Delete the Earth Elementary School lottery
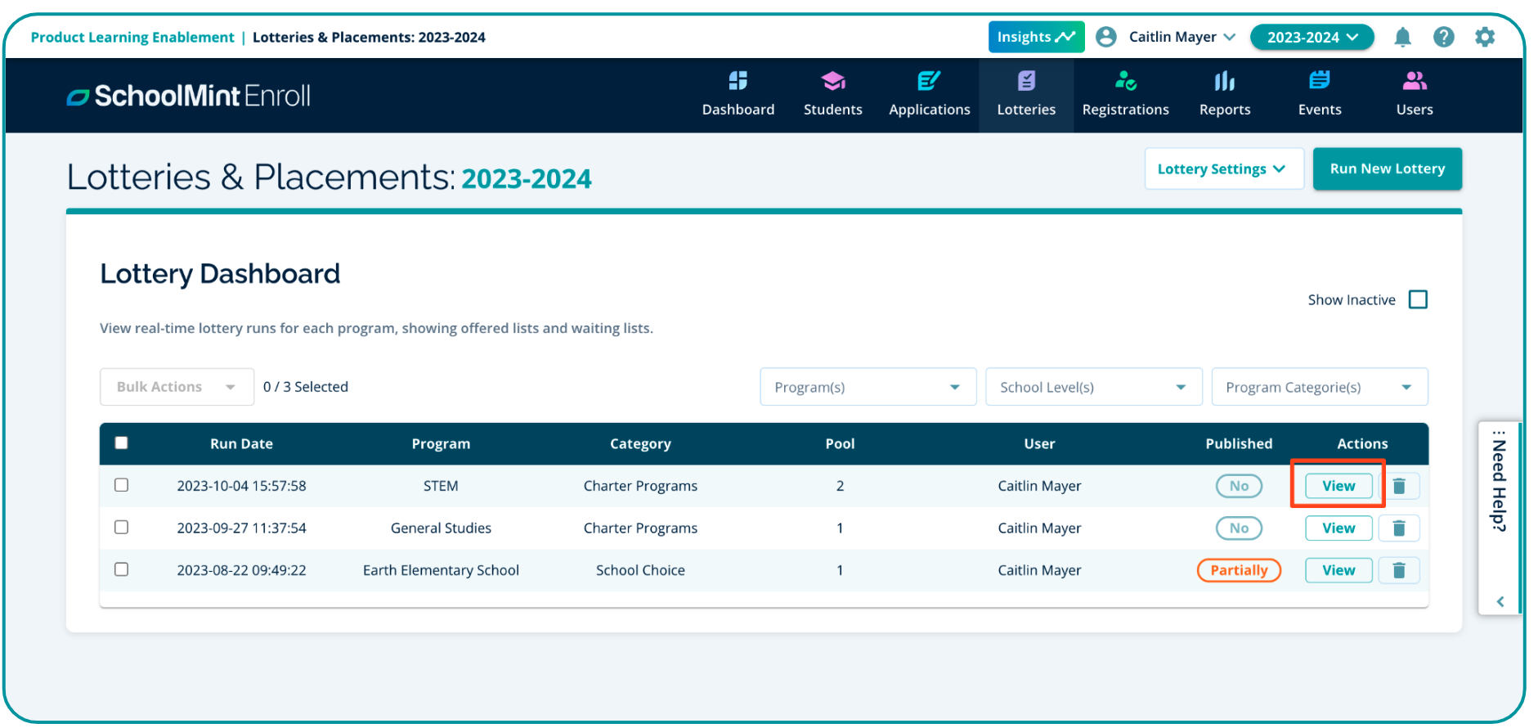 click(x=1399, y=571)
